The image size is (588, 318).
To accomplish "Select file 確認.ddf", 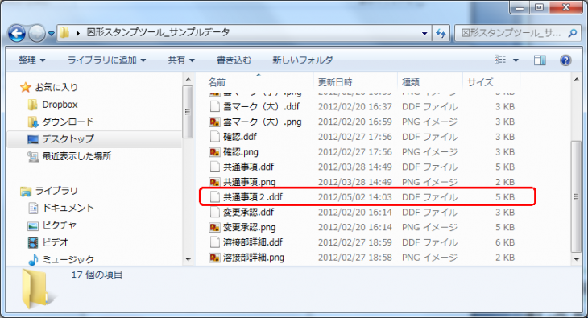I will click(x=240, y=137).
